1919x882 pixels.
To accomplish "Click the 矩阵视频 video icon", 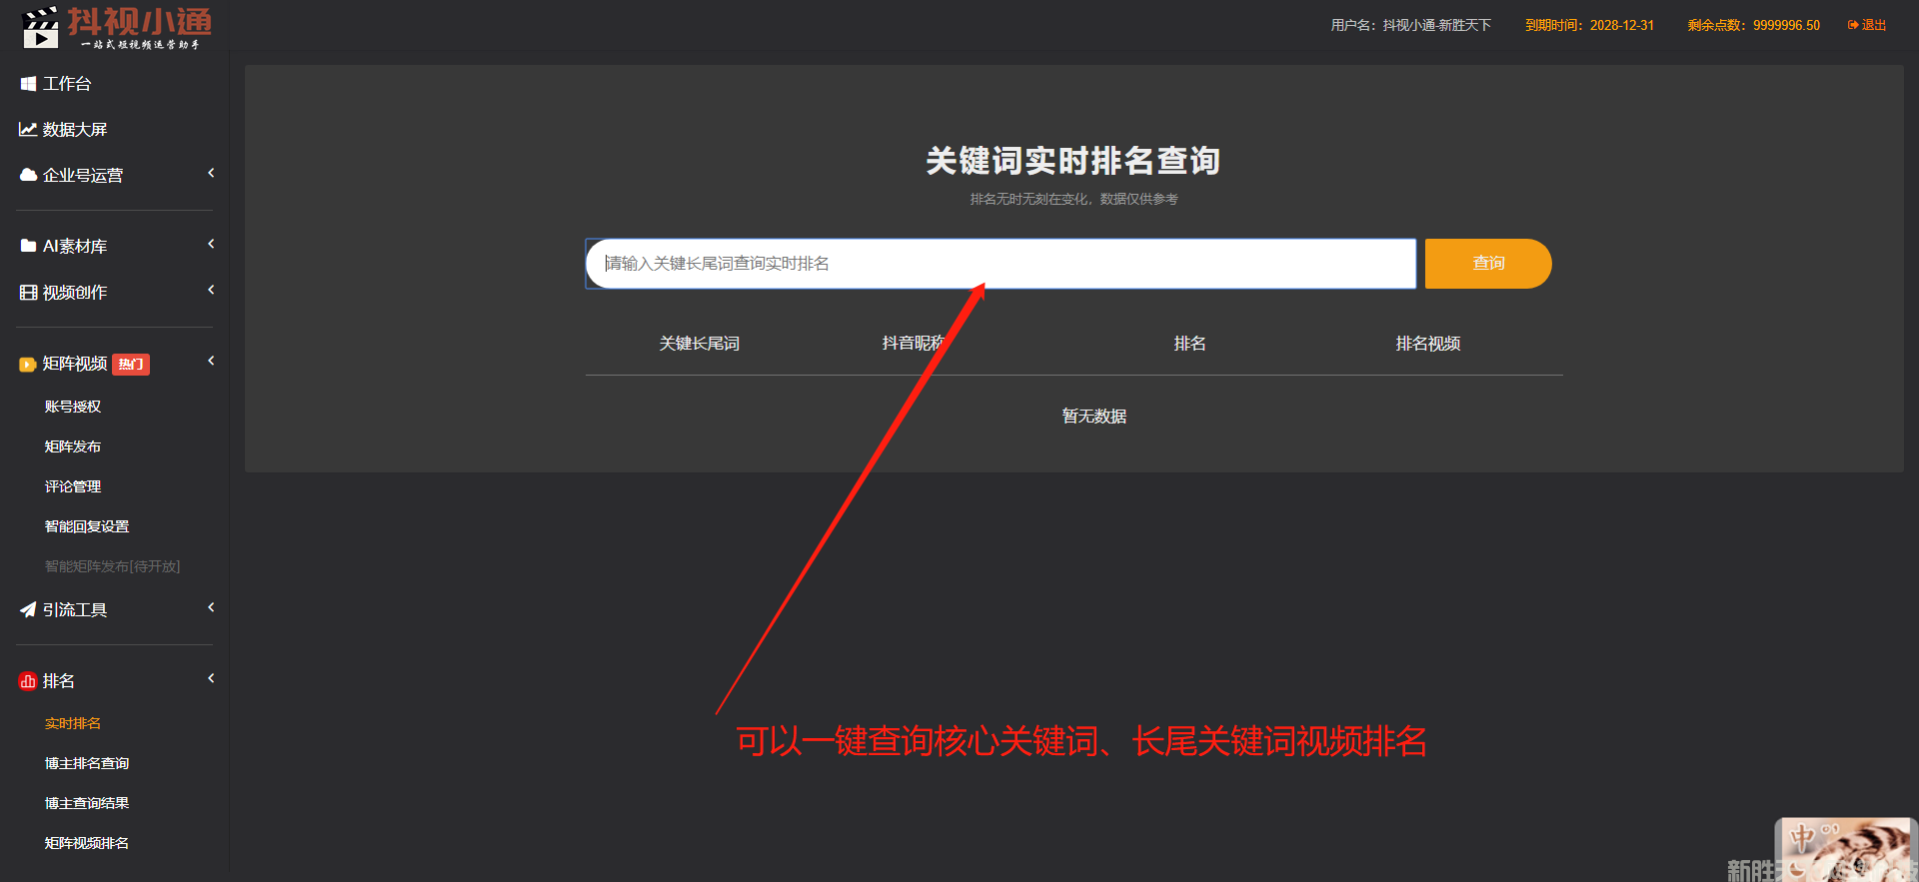I will (x=28, y=365).
